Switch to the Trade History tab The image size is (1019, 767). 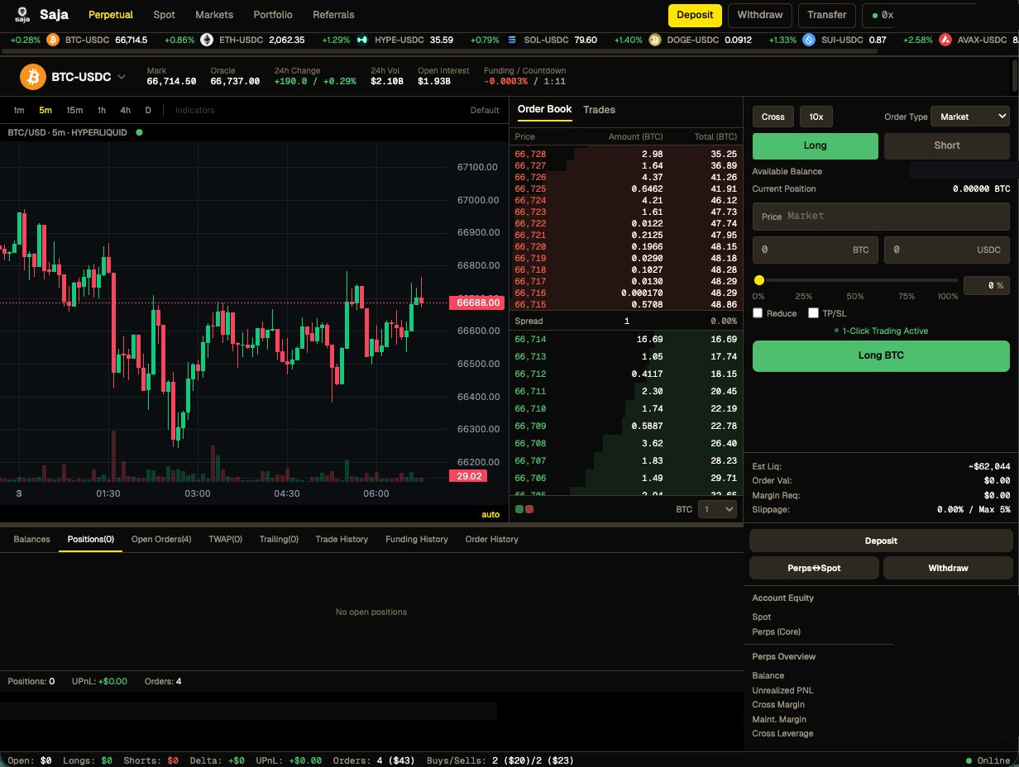click(x=342, y=539)
